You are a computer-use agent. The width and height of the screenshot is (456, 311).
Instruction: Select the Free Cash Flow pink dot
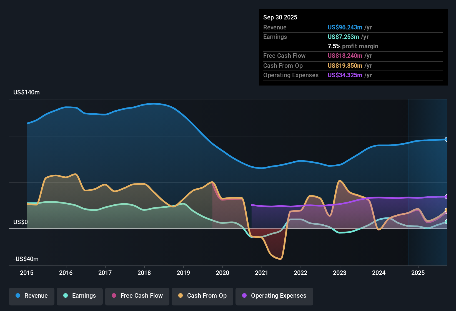114,296
